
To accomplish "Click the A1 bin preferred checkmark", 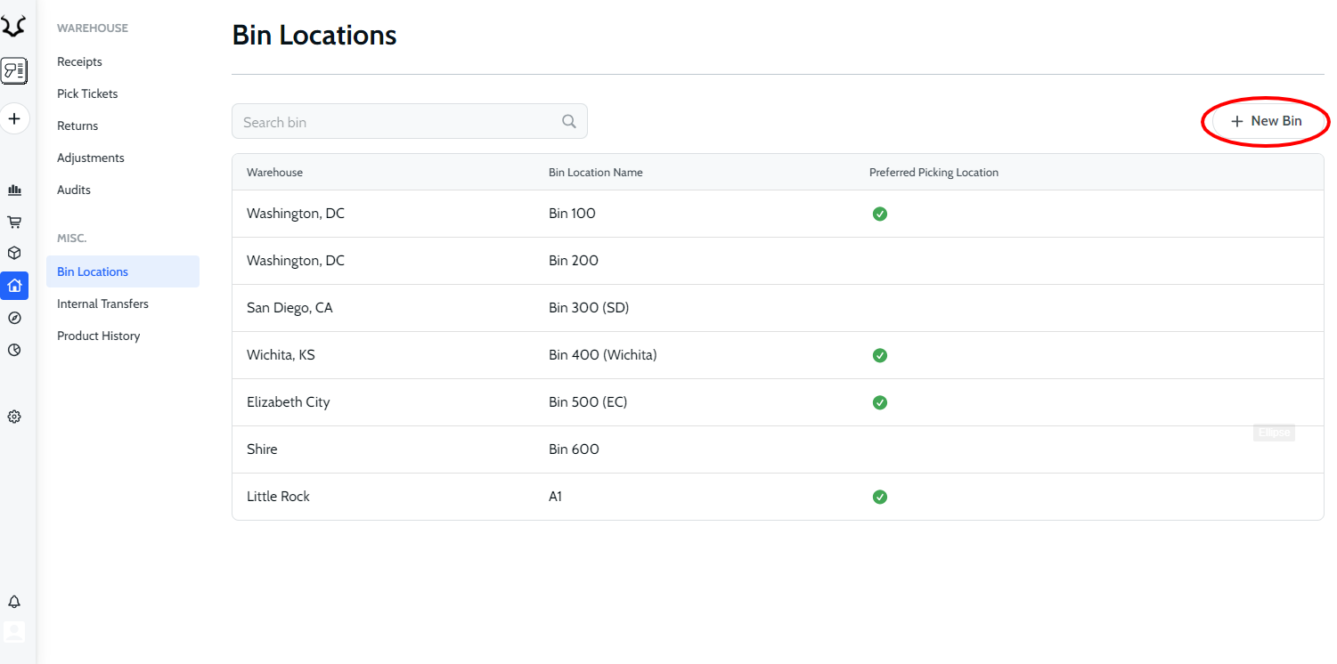I will 880,497.
